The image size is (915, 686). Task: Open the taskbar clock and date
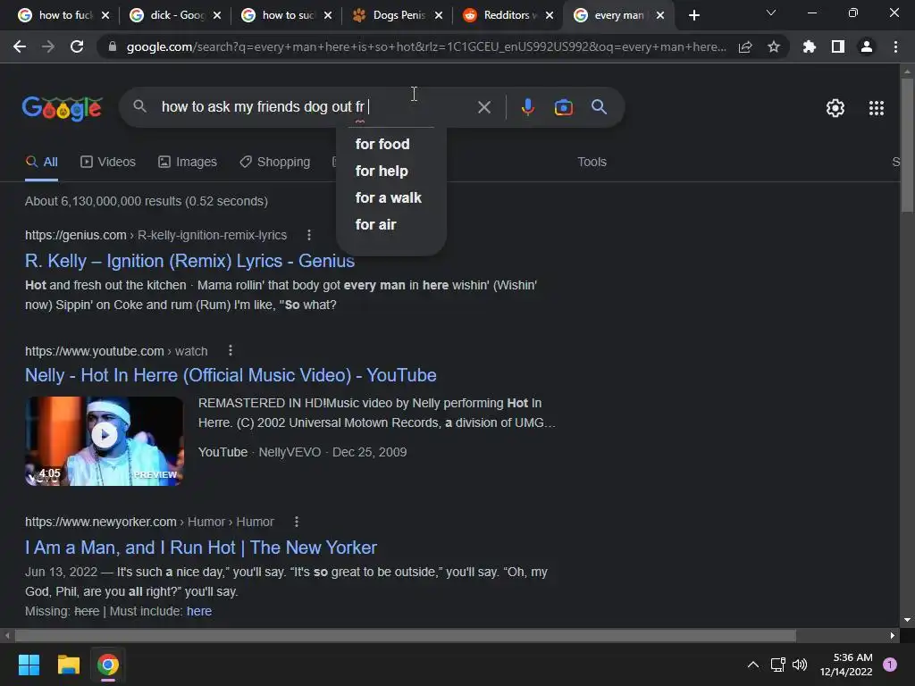click(x=846, y=665)
